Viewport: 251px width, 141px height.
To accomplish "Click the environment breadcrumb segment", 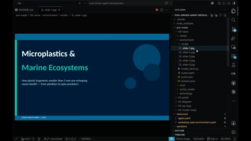I will pyautogui.click(x=50, y=15).
